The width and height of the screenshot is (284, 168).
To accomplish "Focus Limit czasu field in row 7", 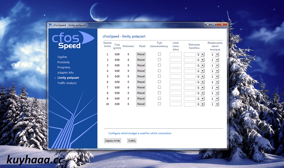I will (x=175, y=87).
